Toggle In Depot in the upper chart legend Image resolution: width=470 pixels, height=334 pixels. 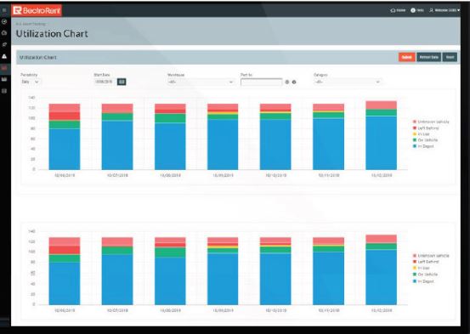423,146
